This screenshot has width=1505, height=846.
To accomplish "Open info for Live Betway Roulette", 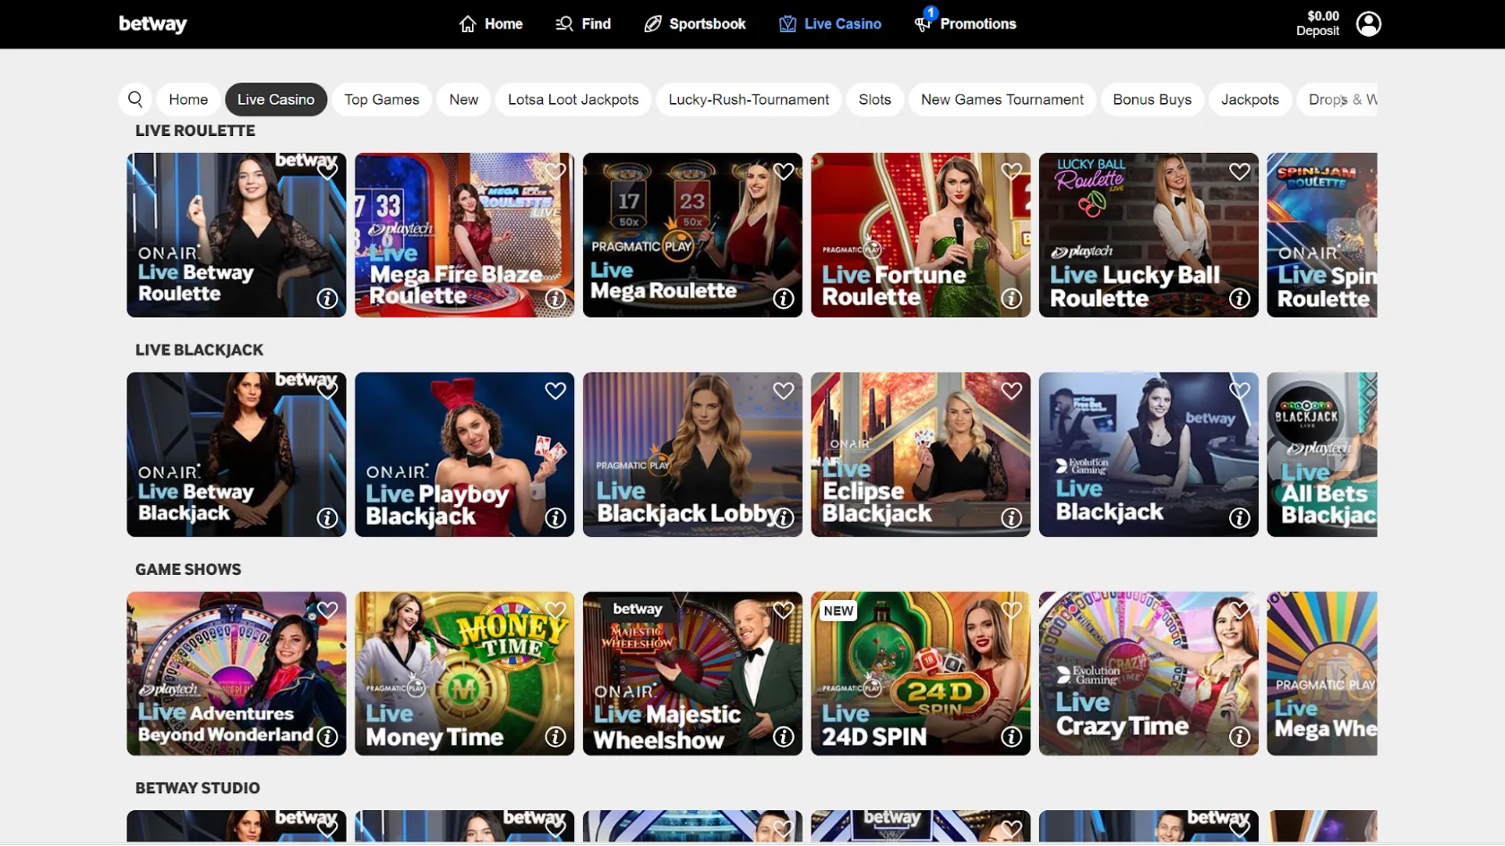I will [327, 299].
